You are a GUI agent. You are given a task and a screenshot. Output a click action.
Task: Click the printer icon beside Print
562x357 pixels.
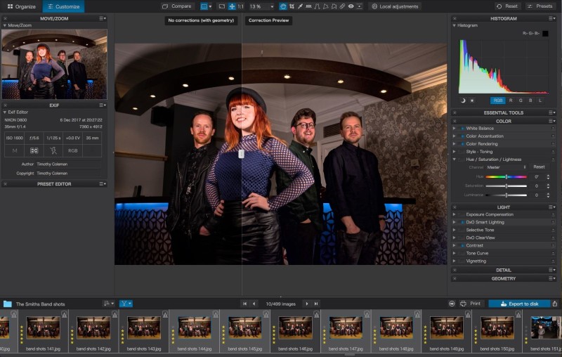tap(463, 304)
